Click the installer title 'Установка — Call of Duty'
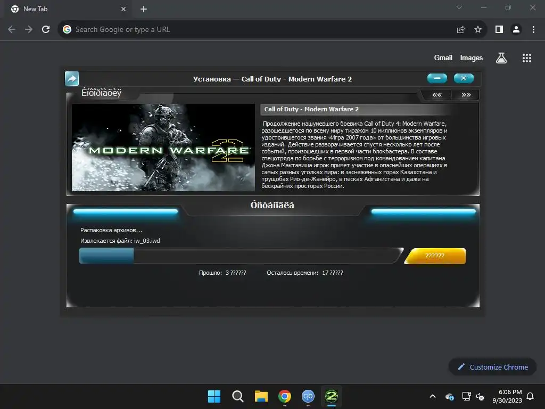 (272, 79)
